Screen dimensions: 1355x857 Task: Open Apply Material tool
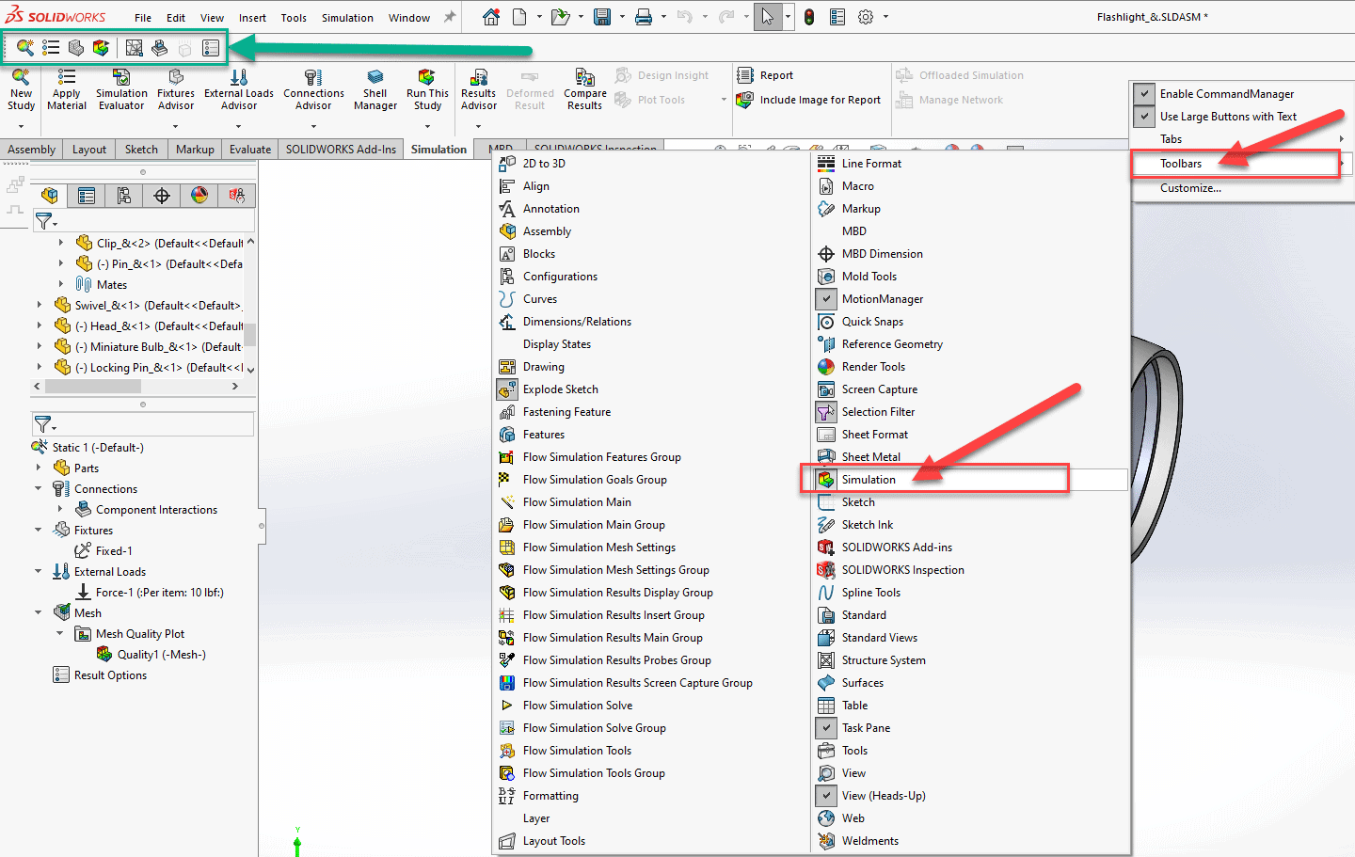[x=66, y=89]
